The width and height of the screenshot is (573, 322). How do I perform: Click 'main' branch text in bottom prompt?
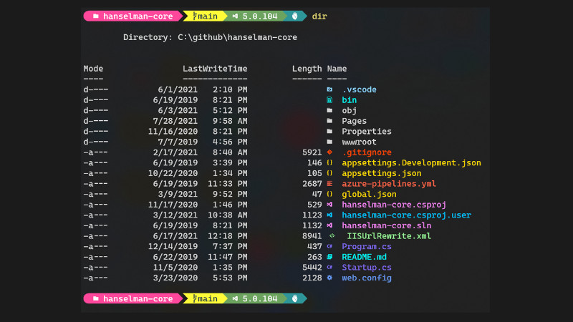208,298
